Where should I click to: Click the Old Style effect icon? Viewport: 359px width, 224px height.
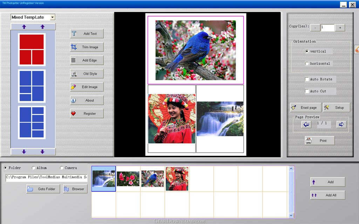point(74,73)
